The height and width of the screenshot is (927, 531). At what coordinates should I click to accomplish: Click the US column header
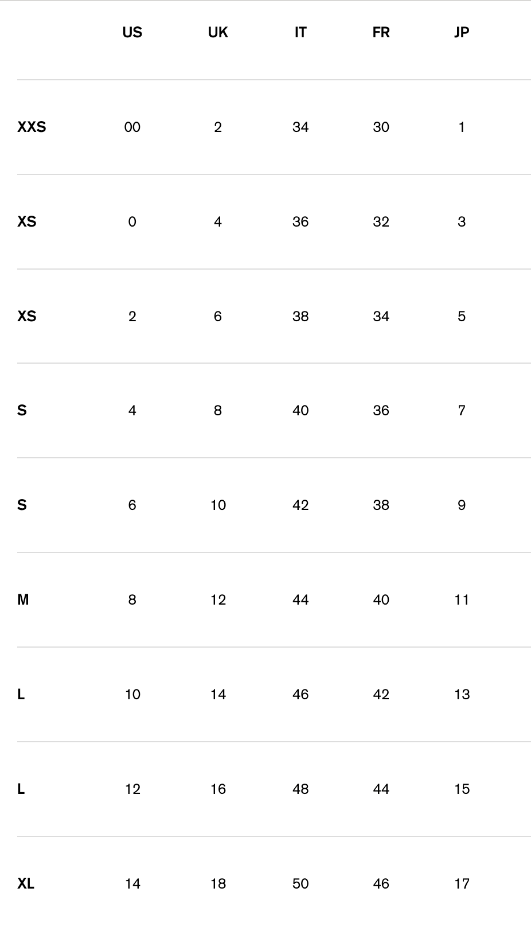click(x=132, y=33)
